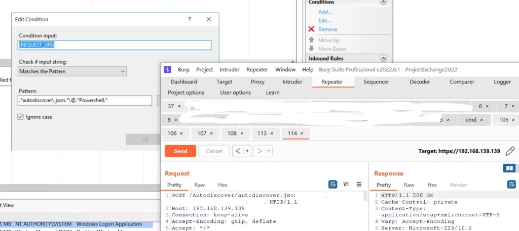Close the cmd Repeater tab
This screenshot has width=519, height=231.
click(x=481, y=120)
